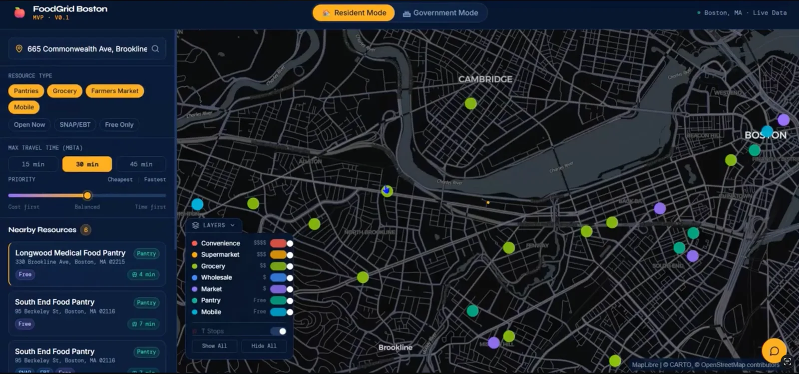Click the FoodGrid Boston apple logo

(19, 12)
